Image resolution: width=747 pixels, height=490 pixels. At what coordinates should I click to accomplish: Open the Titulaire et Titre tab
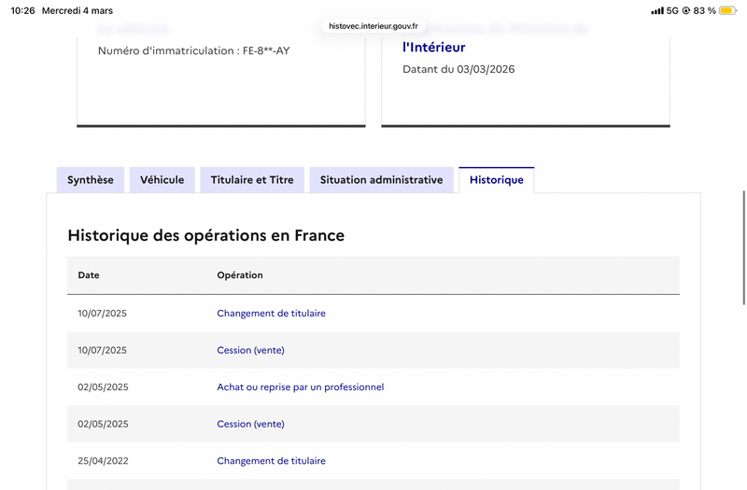click(x=252, y=180)
